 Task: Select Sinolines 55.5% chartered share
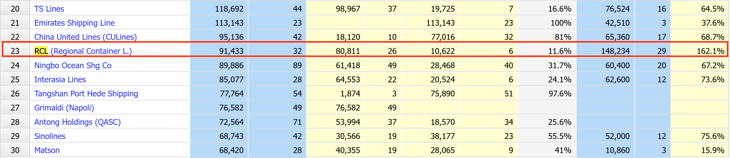(x=547, y=136)
